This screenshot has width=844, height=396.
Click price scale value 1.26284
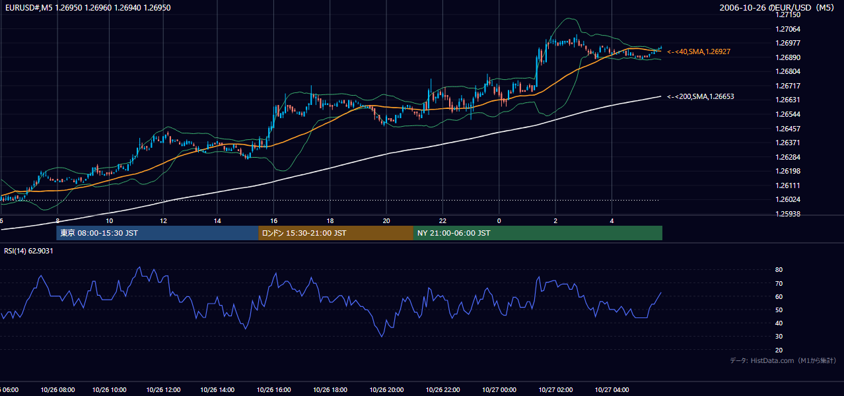(x=789, y=157)
